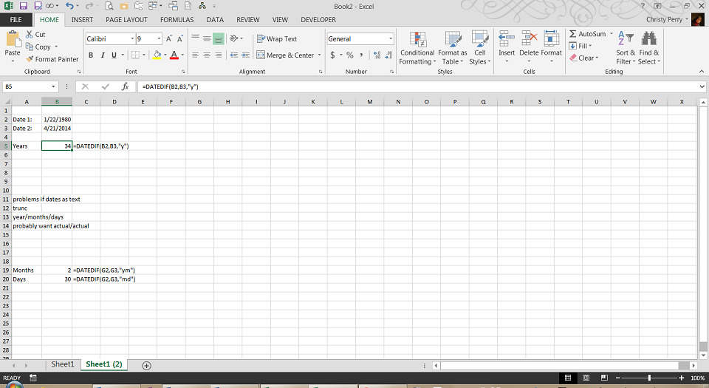Screen dimensions: 709x388
Task: Open the Font Color dropdown arrow
Action: pos(182,55)
